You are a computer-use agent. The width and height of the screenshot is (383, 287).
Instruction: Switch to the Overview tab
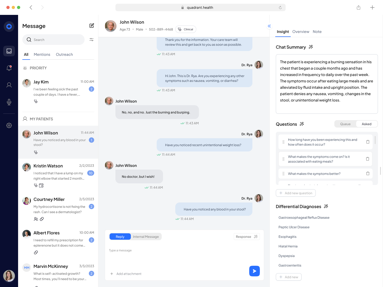click(301, 32)
